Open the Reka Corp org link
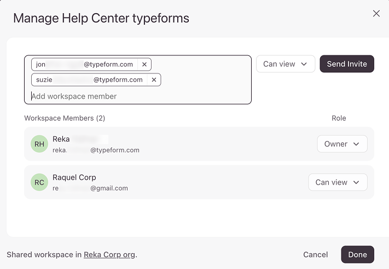This screenshot has width=389, height=269. [109, 255]
